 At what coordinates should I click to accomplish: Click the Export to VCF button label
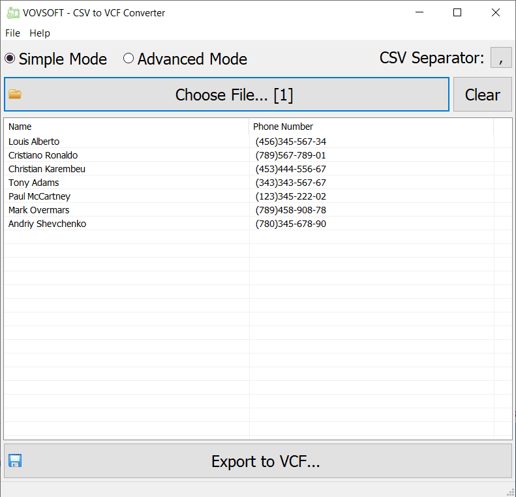(x=266, y=461)
